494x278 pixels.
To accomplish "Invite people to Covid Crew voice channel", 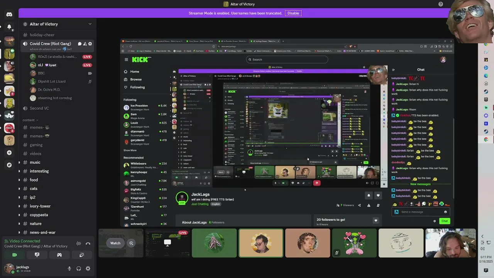I will [85, 44].
